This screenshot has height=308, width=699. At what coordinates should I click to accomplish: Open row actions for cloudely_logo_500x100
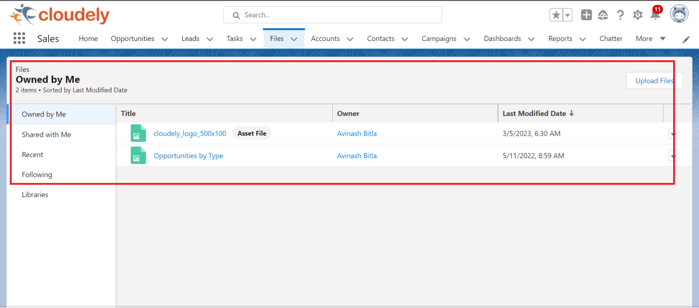[673, 134]
